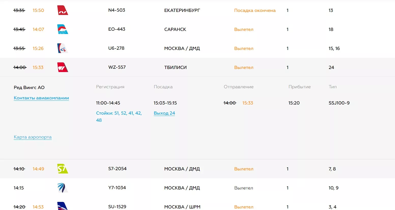This screenshot has width=395, height=210.
Task: Click the SSJ100-9 aircraft type value
Action: 339,103
